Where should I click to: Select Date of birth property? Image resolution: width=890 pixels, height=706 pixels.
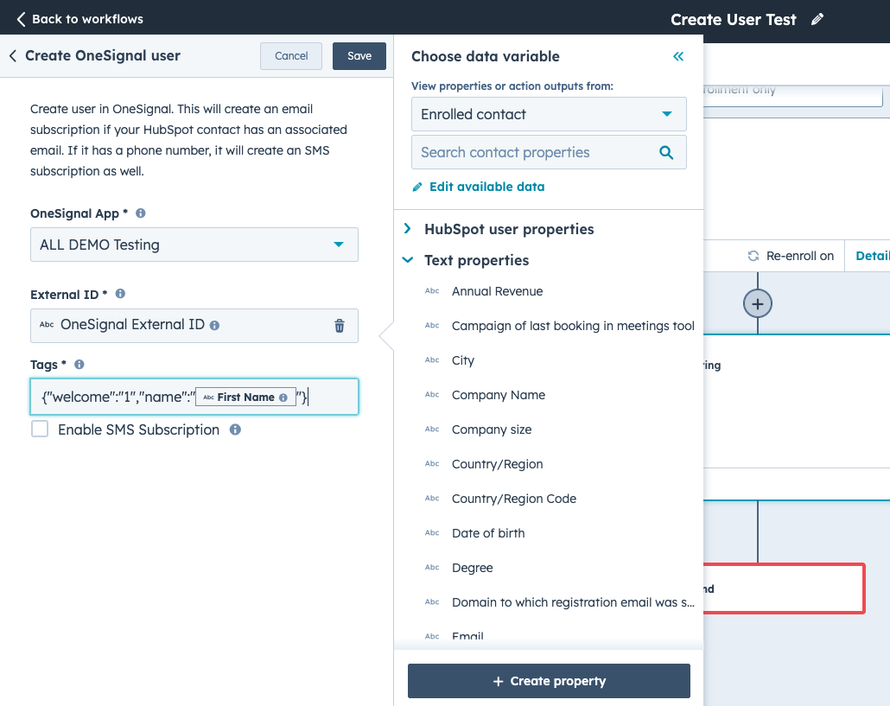[x=488, y=533]
